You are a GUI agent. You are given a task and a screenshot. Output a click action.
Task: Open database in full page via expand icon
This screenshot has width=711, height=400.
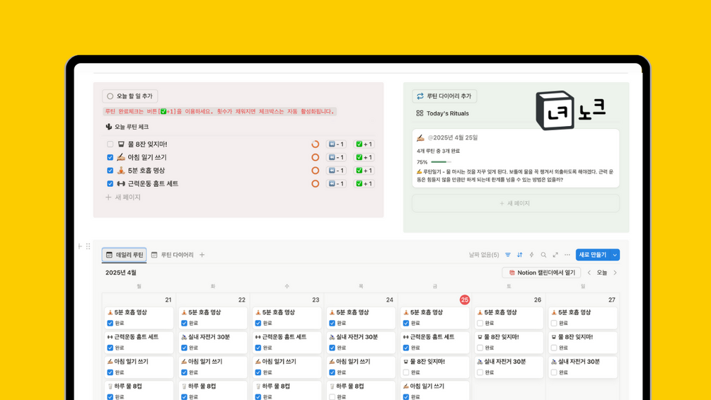pyautogui.click(x=555, y=255)
